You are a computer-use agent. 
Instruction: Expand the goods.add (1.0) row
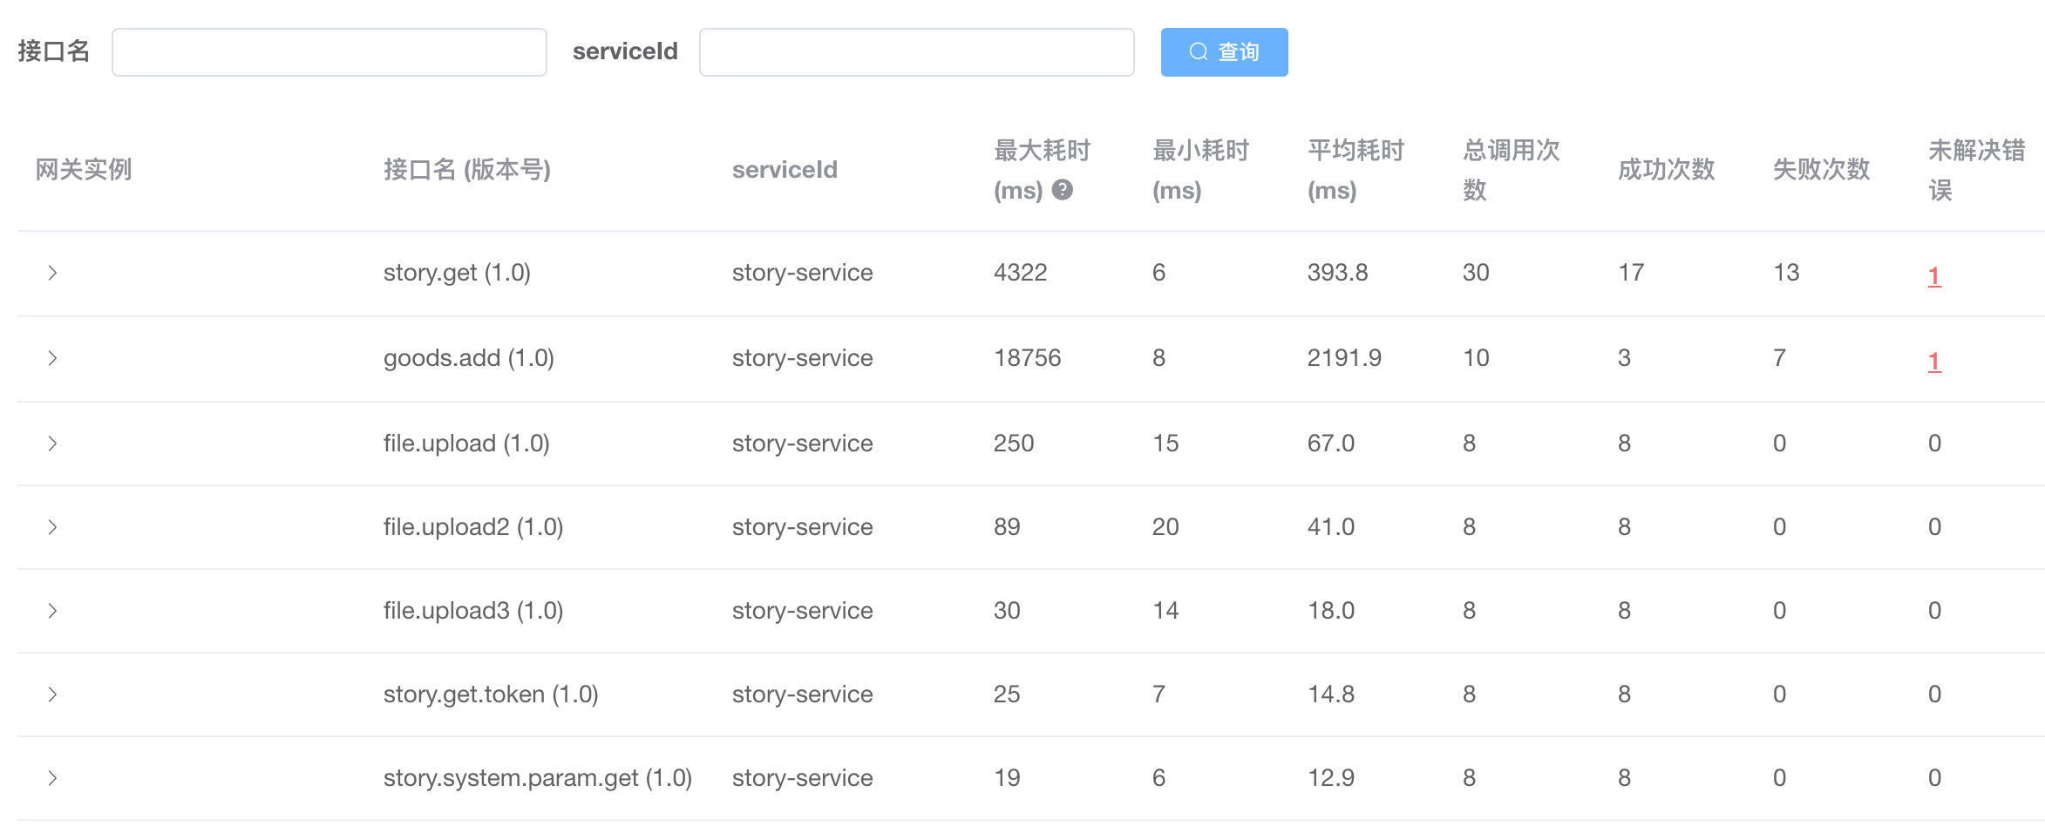(x=52, y=358)
